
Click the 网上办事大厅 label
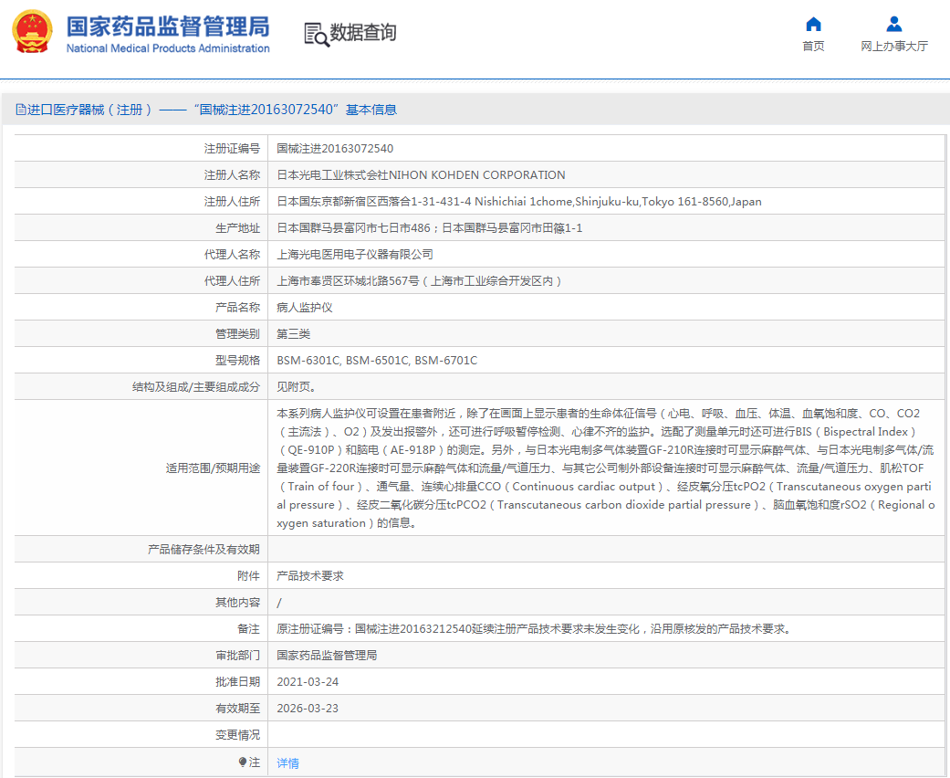pyautogui.click(x=893, y=46)
